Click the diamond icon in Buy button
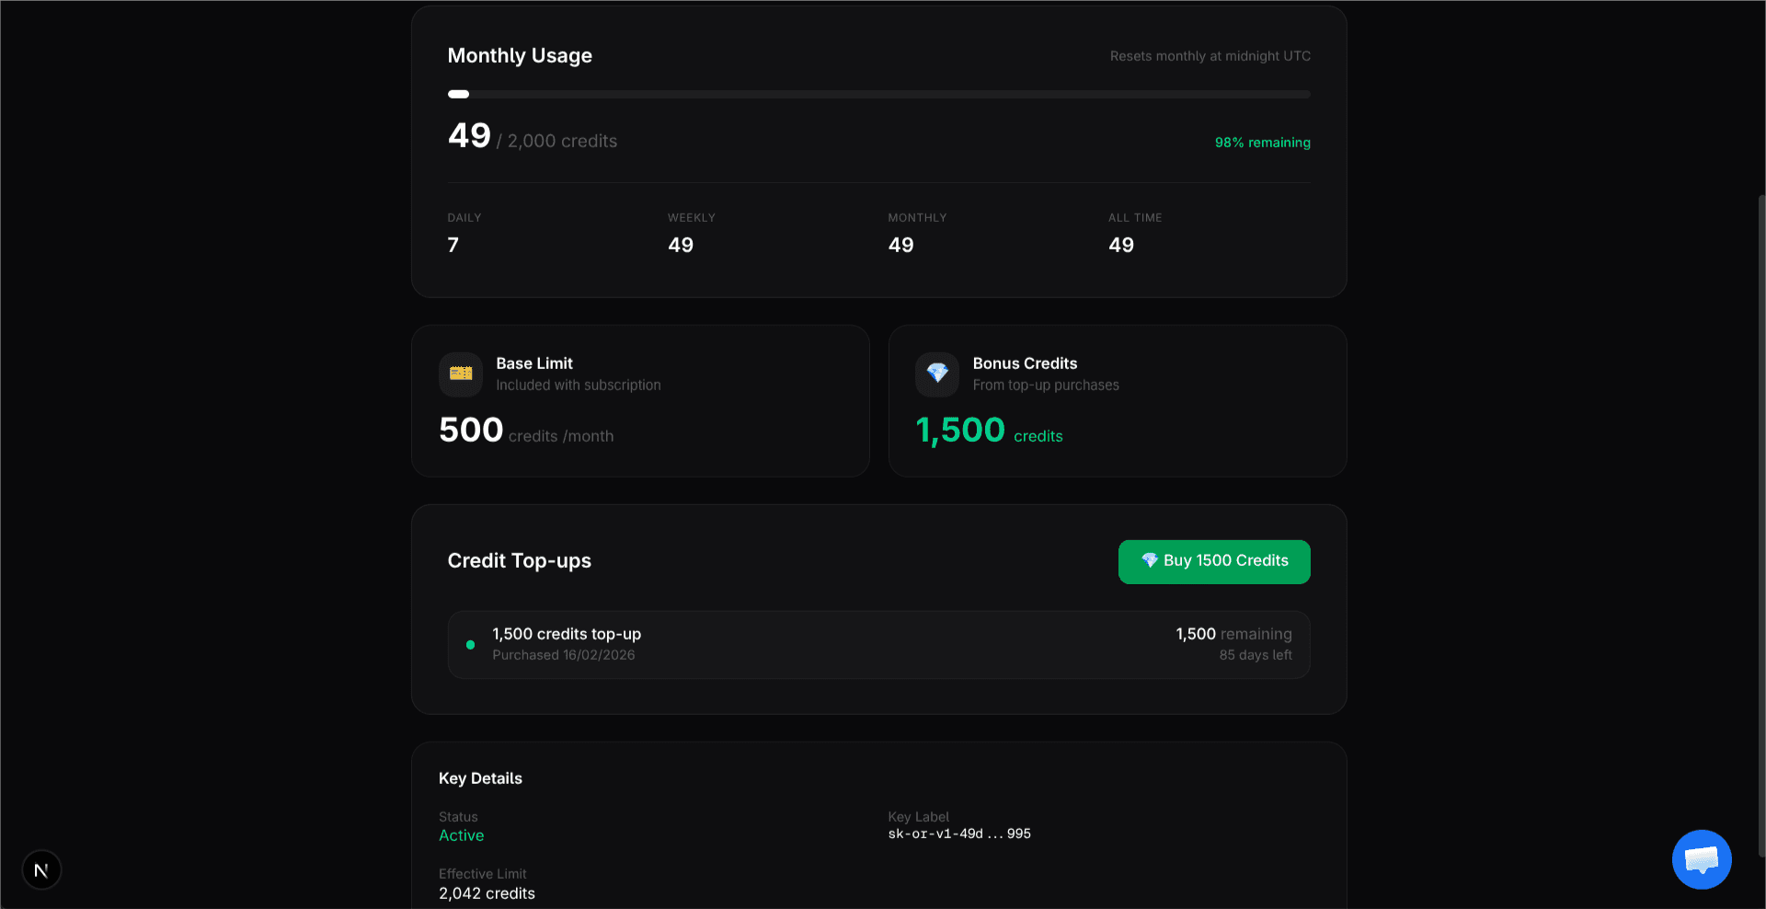Screen dimensions: 1766x909 click(1149, 560)
